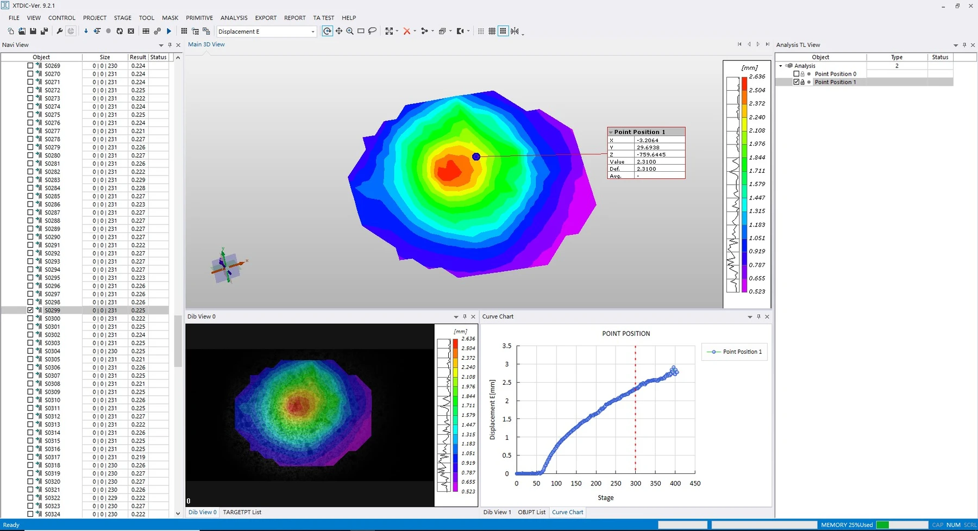Activate the rotate view tool icon

click(327, 32)
